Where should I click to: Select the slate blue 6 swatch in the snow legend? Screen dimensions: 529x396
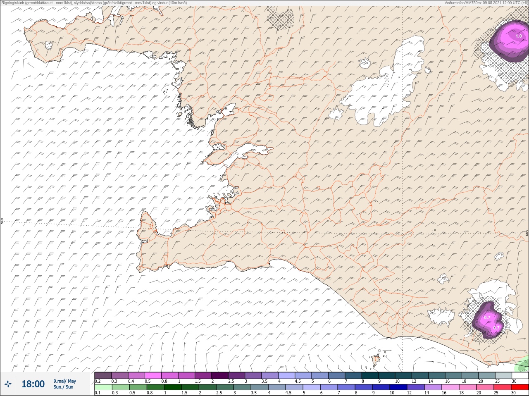[337, 375]
